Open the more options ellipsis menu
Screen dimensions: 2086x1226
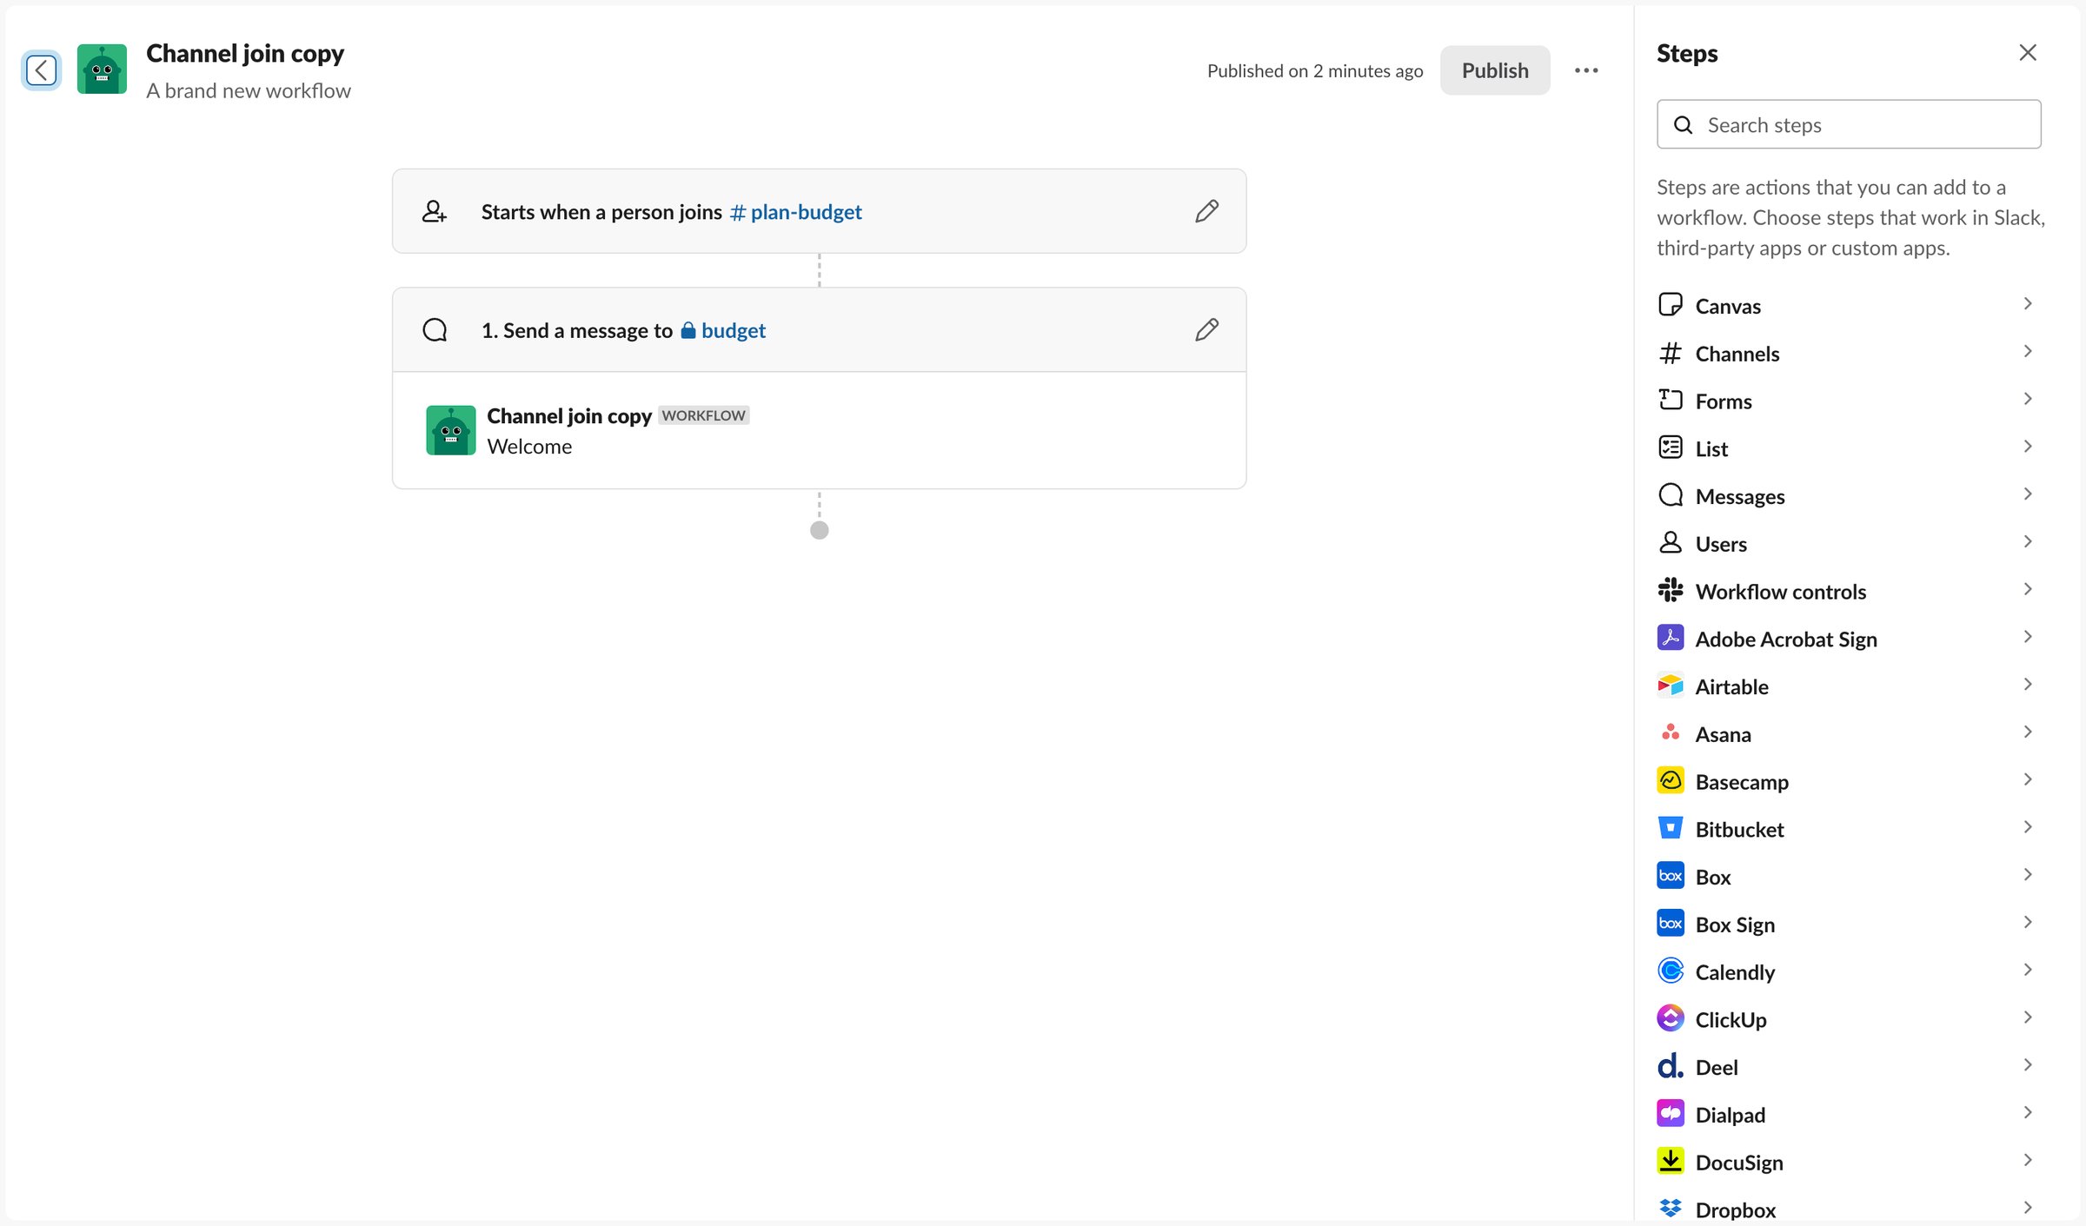pos(1586,70)
